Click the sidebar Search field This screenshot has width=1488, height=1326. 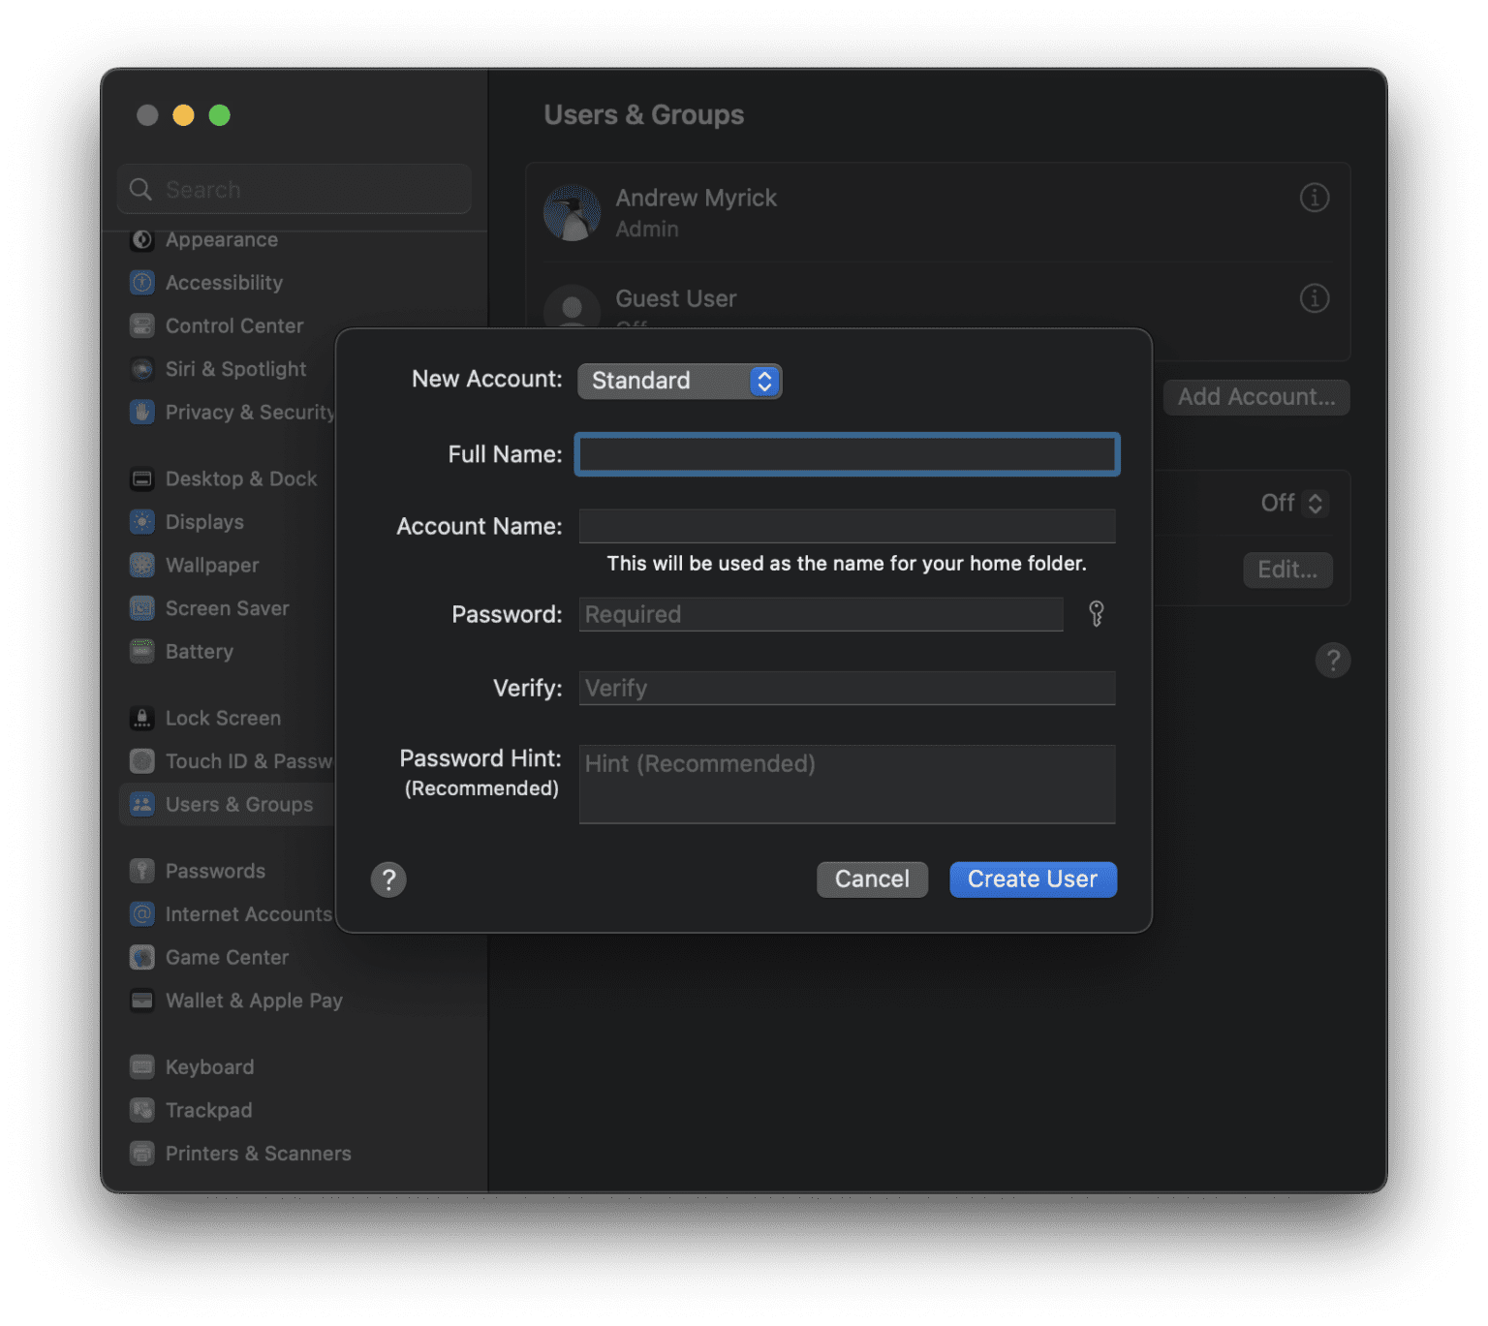pos(294,190)
